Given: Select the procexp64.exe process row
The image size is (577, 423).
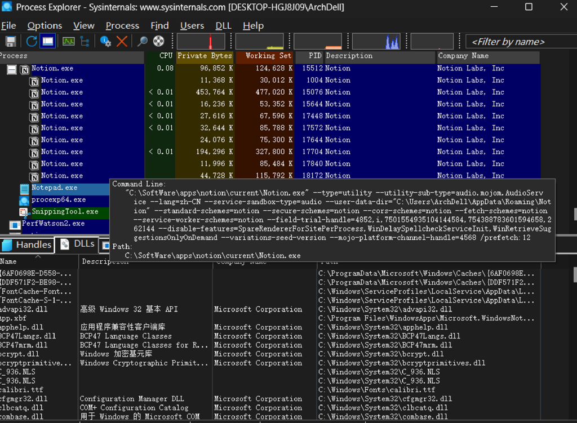Looking at the screenshot, I should pos(59,199).
